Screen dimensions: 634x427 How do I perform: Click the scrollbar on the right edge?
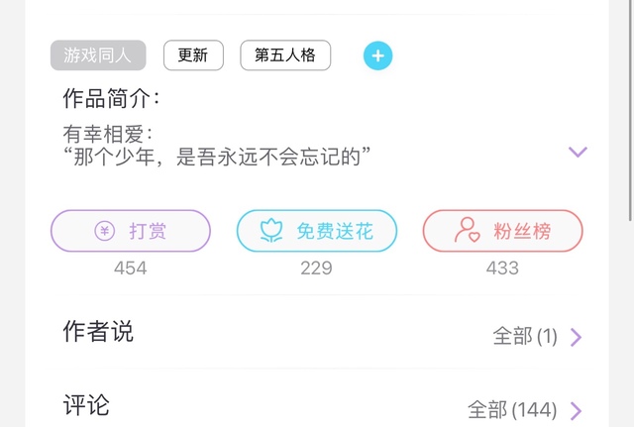(630, 110)
